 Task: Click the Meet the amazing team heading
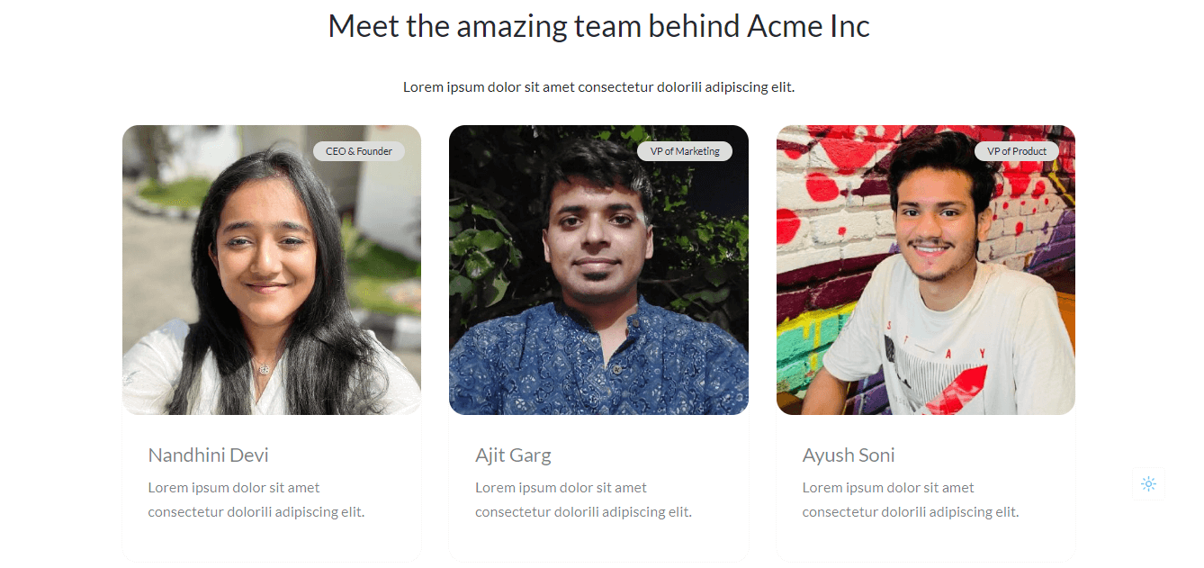point(598,25)
